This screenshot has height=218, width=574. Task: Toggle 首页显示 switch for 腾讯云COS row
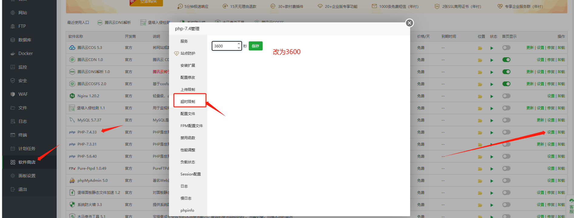[506, 48]
